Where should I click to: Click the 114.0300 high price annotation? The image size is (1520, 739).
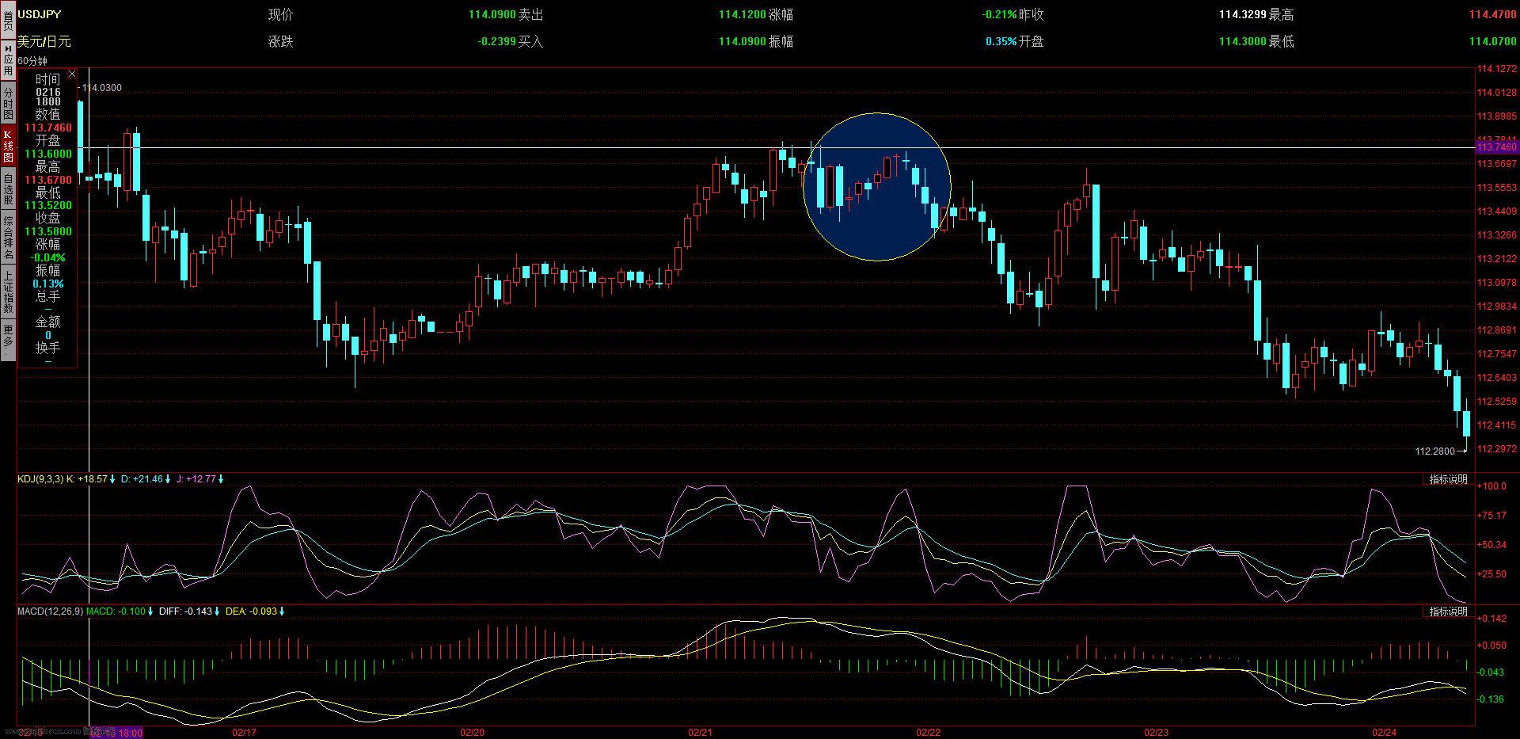(102, 88)
